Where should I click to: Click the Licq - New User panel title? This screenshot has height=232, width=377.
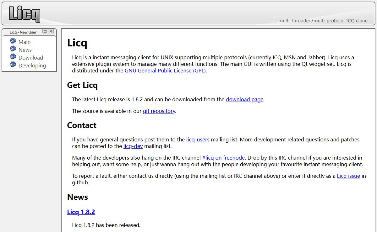[x=23, y=32]
